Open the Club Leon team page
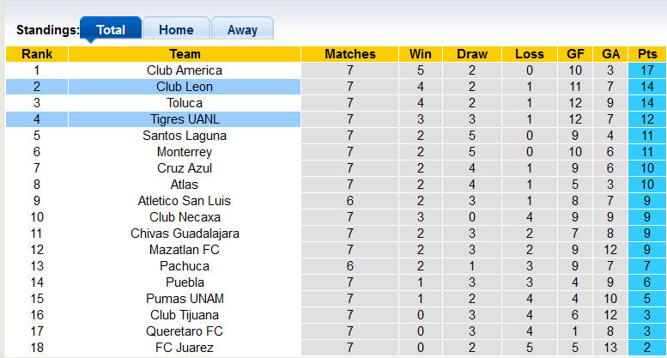This screenshot has height=358, width=667. point(185,87)
